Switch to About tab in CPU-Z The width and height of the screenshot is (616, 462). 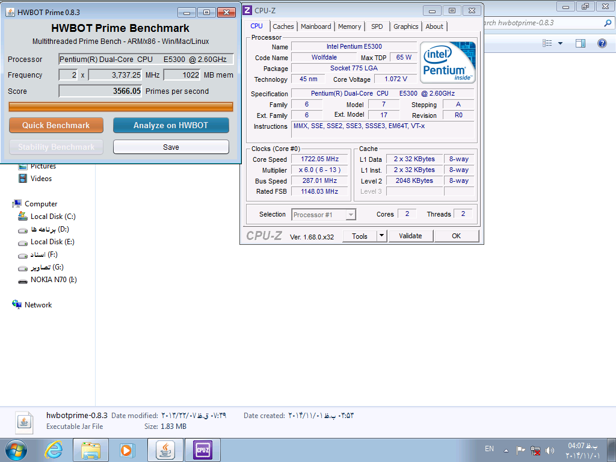434,26
